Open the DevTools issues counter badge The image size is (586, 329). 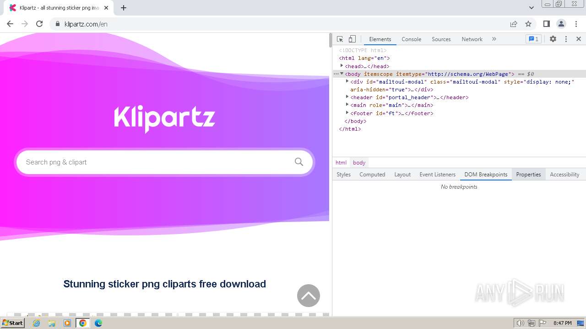534,39
